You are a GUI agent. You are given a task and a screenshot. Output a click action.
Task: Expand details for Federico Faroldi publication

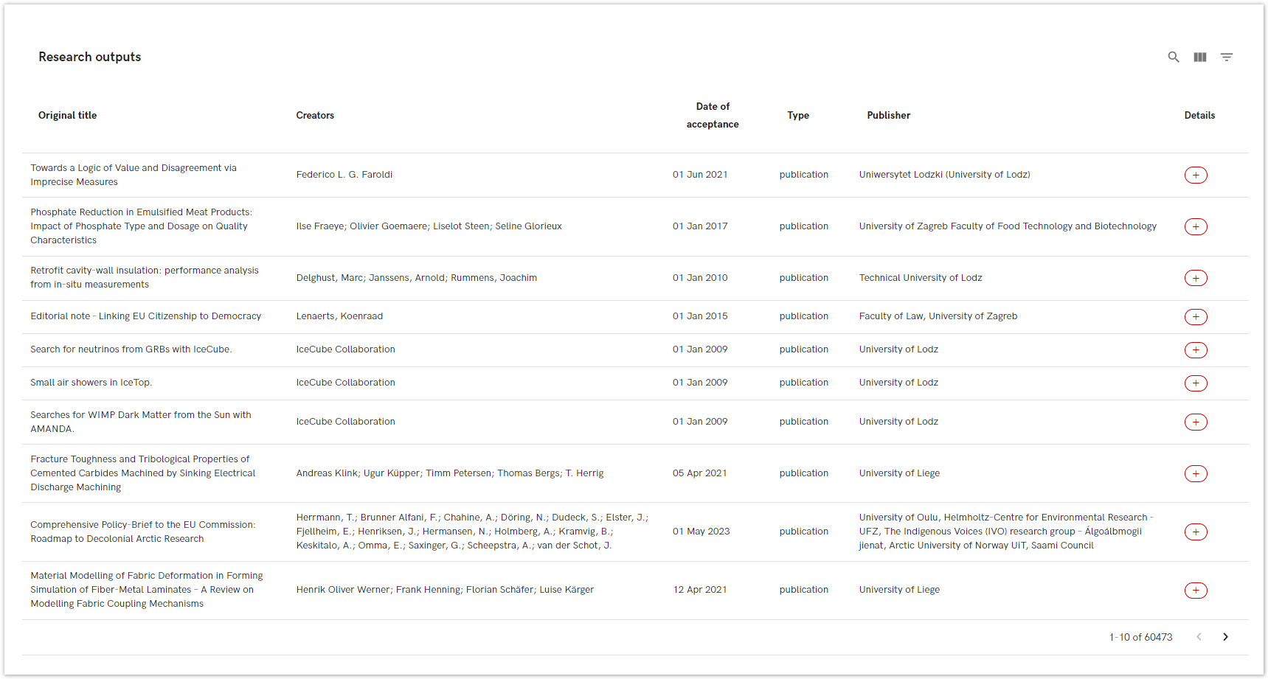coord(1195,175)
